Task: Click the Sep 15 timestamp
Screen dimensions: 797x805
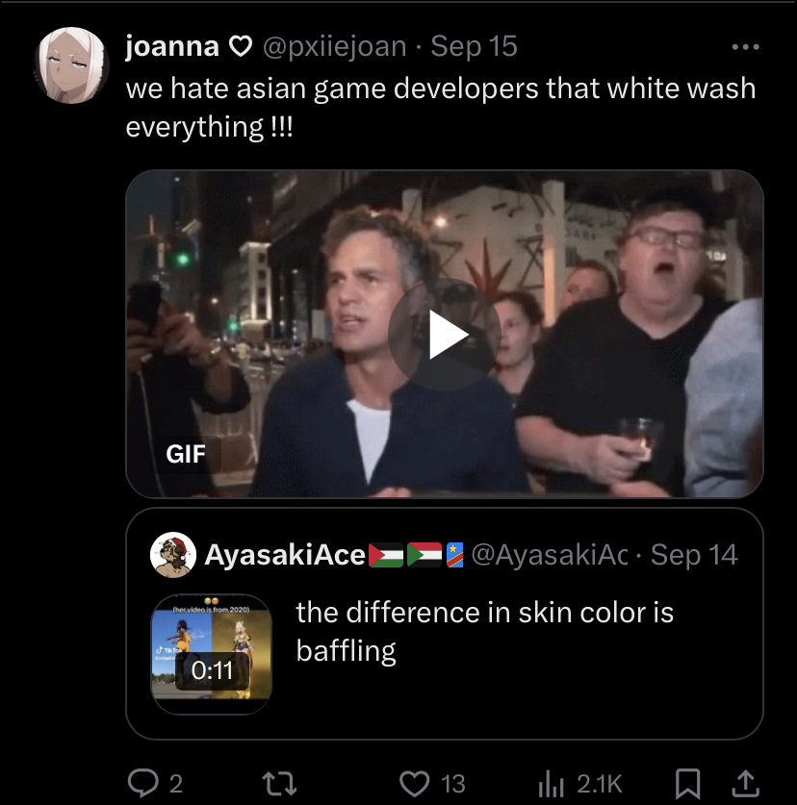Action: (x=474, y=45)
